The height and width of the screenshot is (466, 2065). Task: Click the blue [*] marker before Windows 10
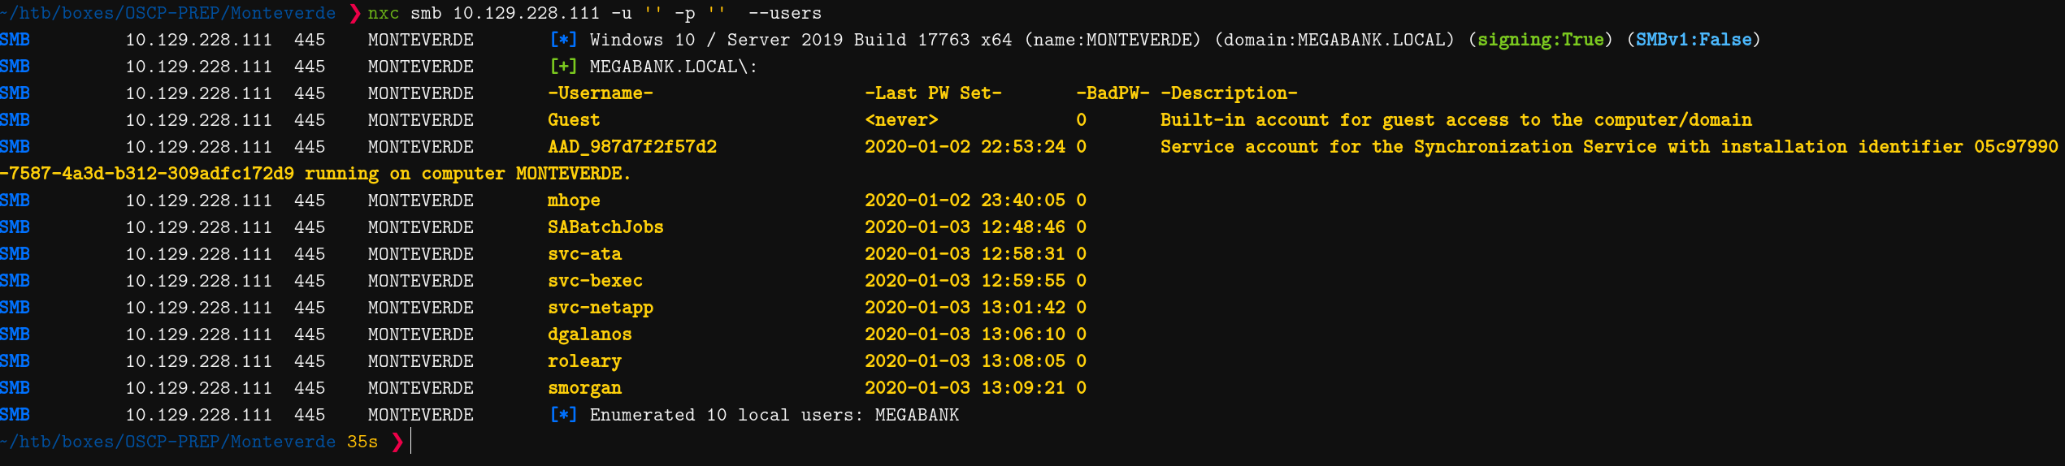coord(563,40)
